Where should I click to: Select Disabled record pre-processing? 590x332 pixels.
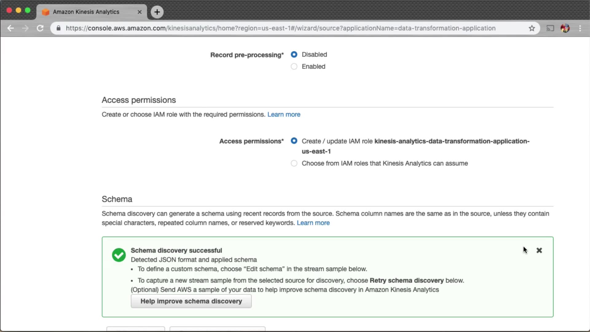[x=294, y=54]
